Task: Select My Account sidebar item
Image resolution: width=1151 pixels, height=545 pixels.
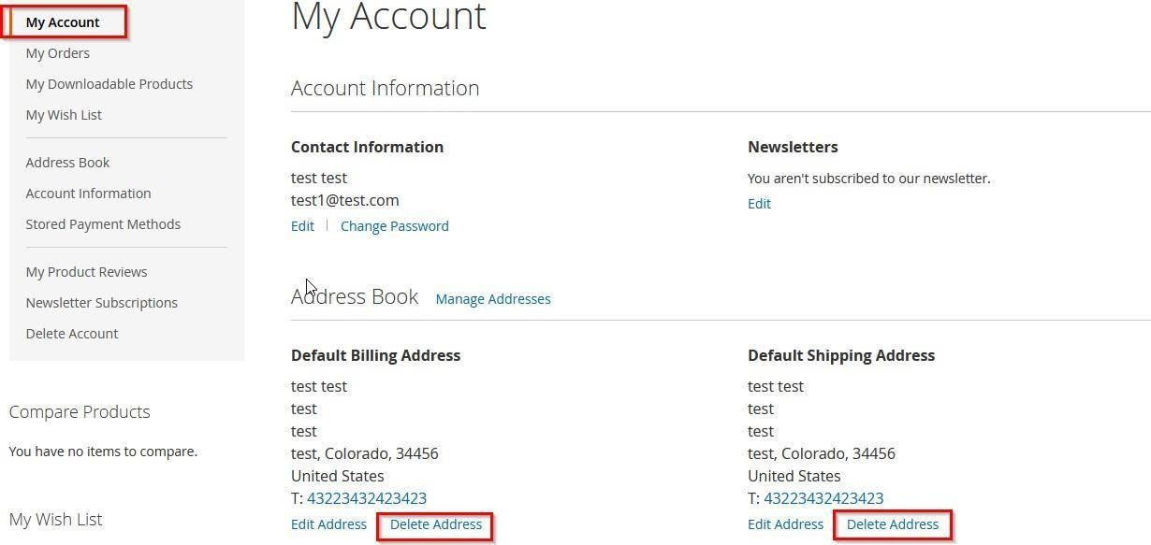Action: pos(63,22)
